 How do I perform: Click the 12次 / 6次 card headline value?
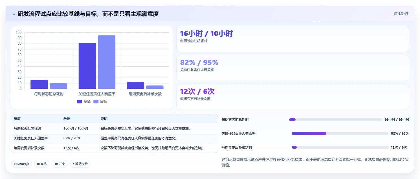point(197,91)
